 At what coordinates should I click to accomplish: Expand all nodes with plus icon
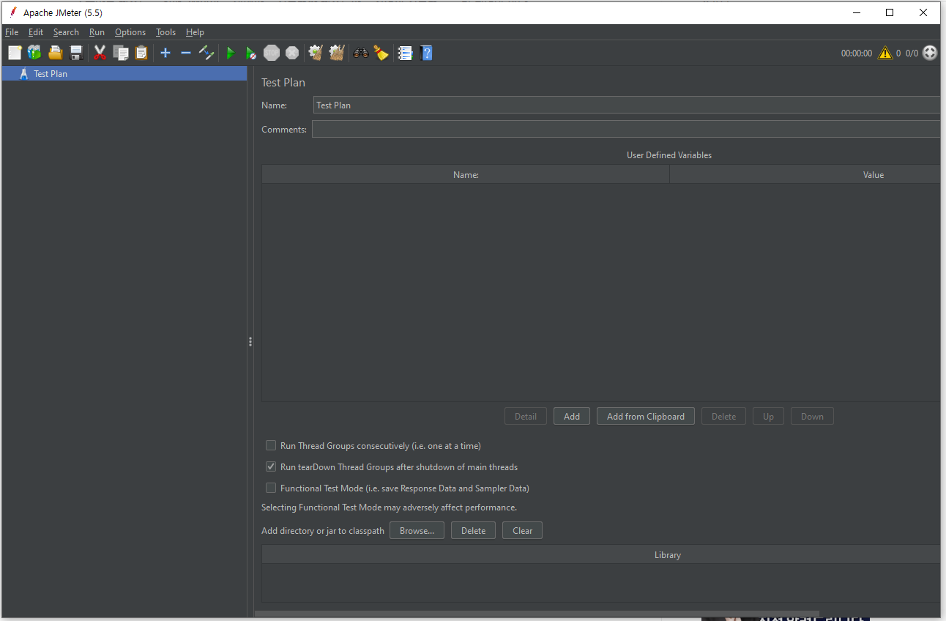(x=165, y=53)
